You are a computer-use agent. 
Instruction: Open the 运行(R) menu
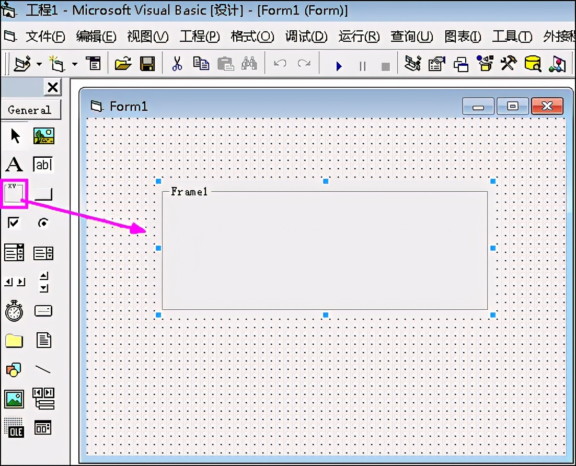pos(359,37)
